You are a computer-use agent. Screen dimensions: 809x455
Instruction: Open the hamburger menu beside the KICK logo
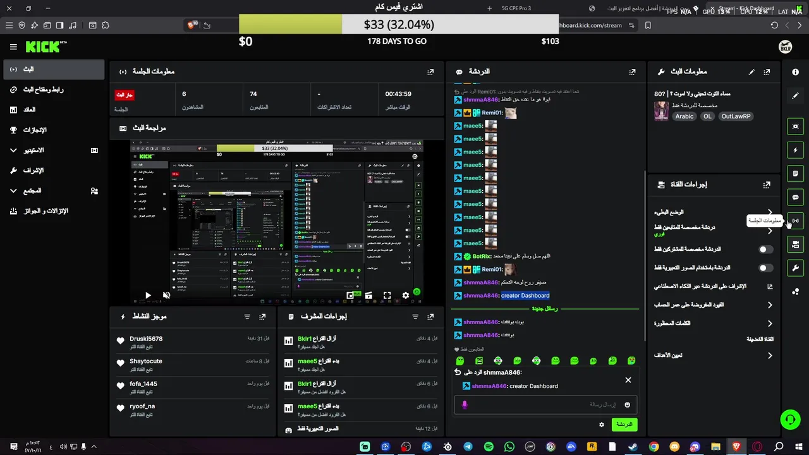click(x=13, y=47)
